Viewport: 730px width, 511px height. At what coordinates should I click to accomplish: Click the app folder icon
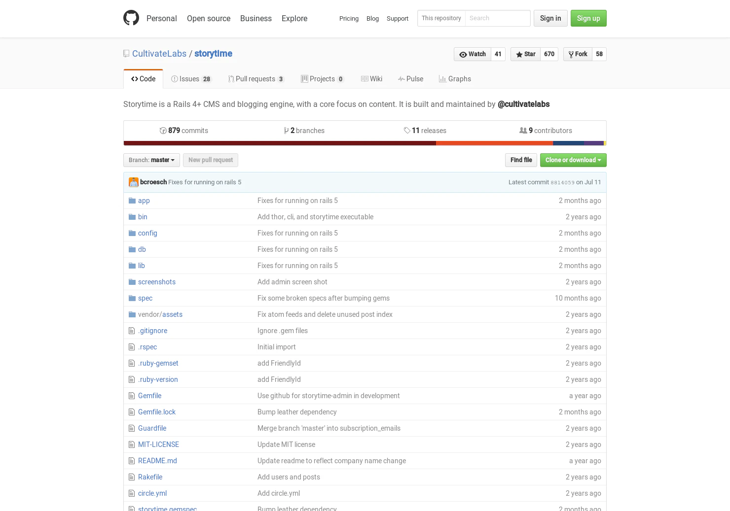click(x=132, y=201)
